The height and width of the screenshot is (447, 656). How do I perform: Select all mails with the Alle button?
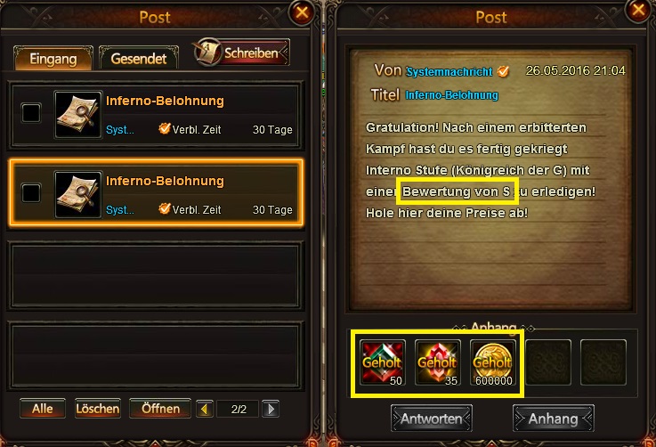pyautogui.click(x=43, y=409)
